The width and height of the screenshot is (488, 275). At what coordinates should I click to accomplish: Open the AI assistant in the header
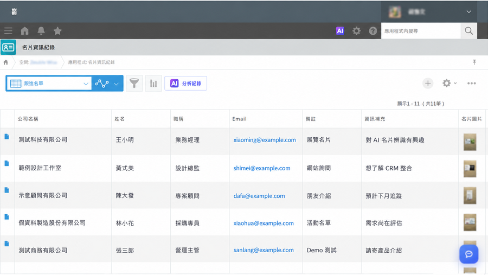340,31
